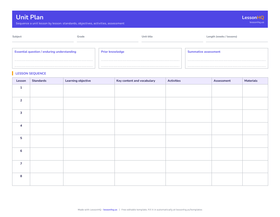Select lesson number 3 cell
Screen dimensions: 280x217
pos(21,116)
